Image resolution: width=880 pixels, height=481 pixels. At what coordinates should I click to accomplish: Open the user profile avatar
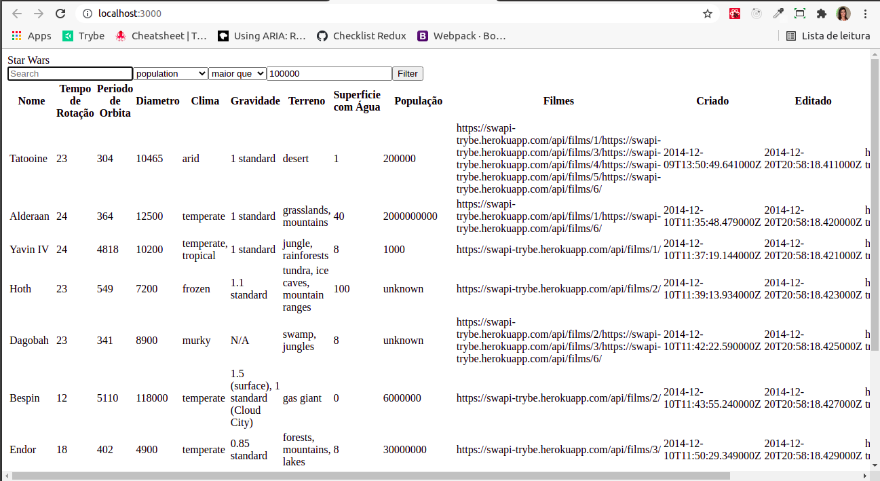(843, 14)
